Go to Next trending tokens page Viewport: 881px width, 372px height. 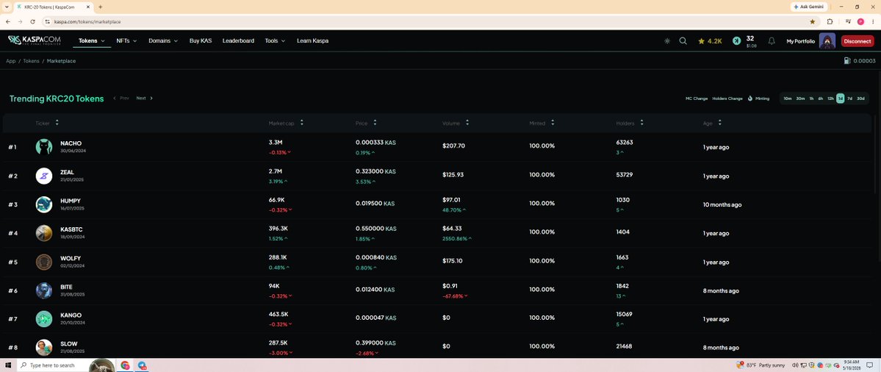(x=145, y=99)
